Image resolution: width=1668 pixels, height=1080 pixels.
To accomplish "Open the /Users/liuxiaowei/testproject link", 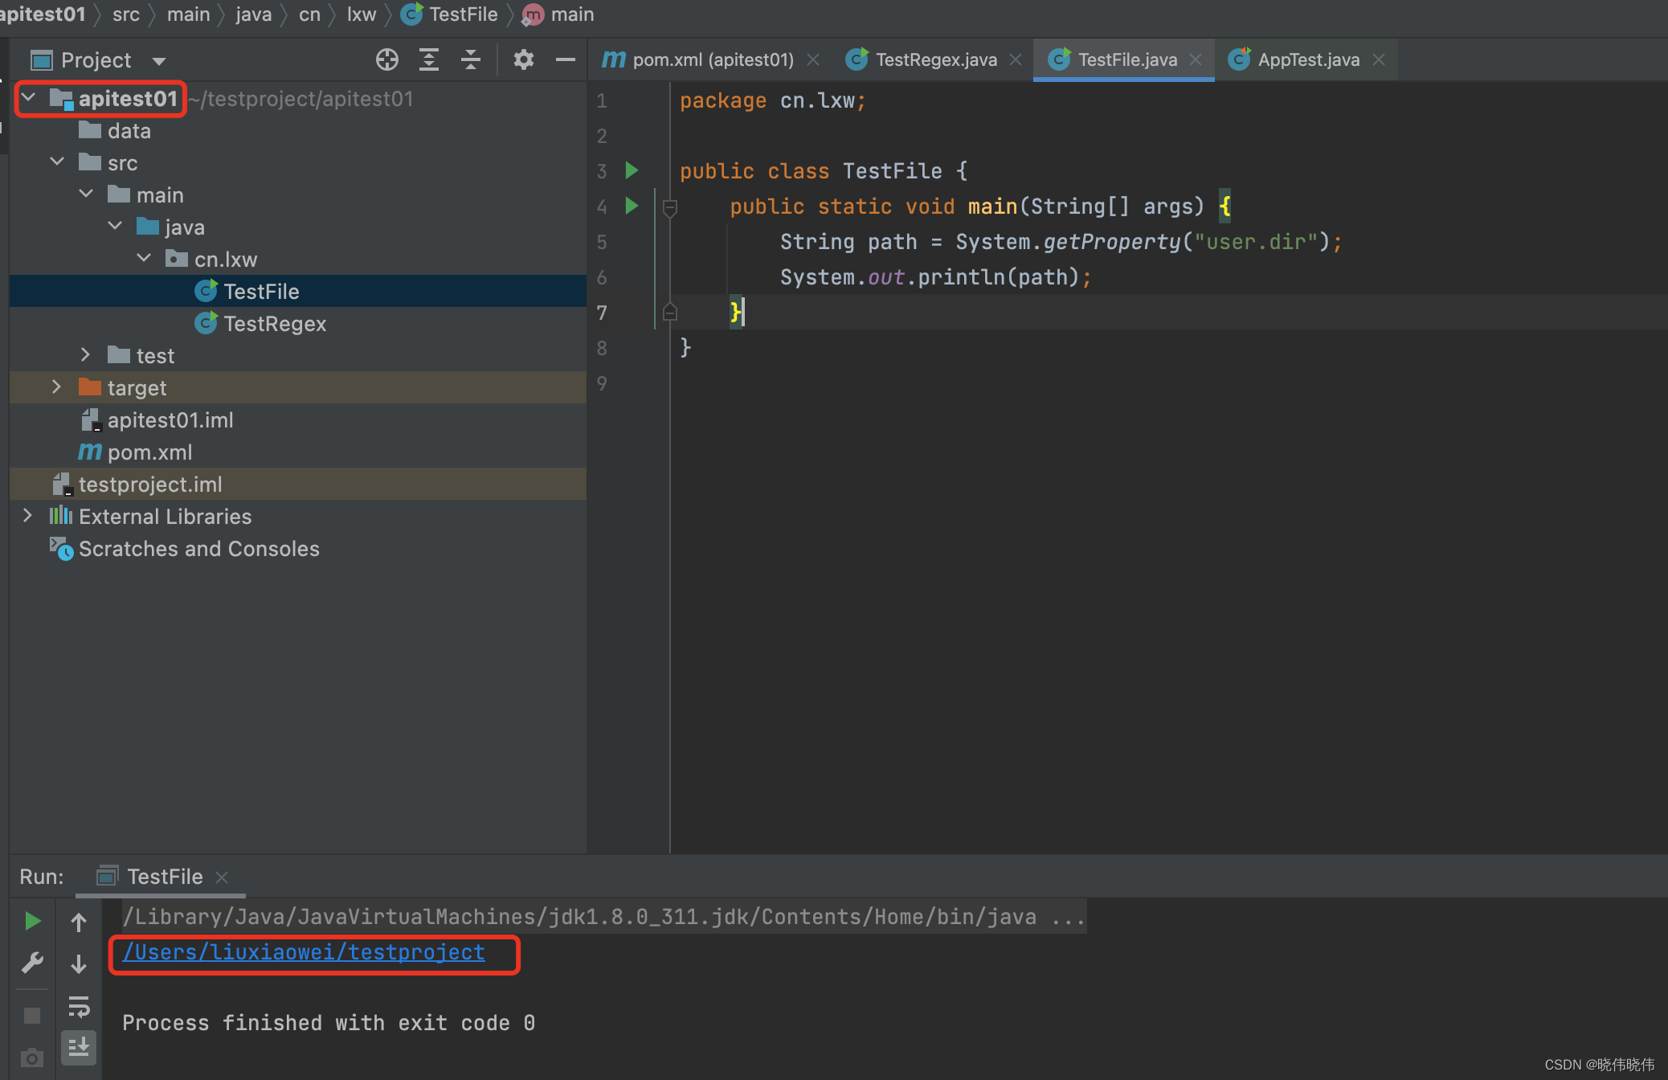I will click(x=304, y=952).
